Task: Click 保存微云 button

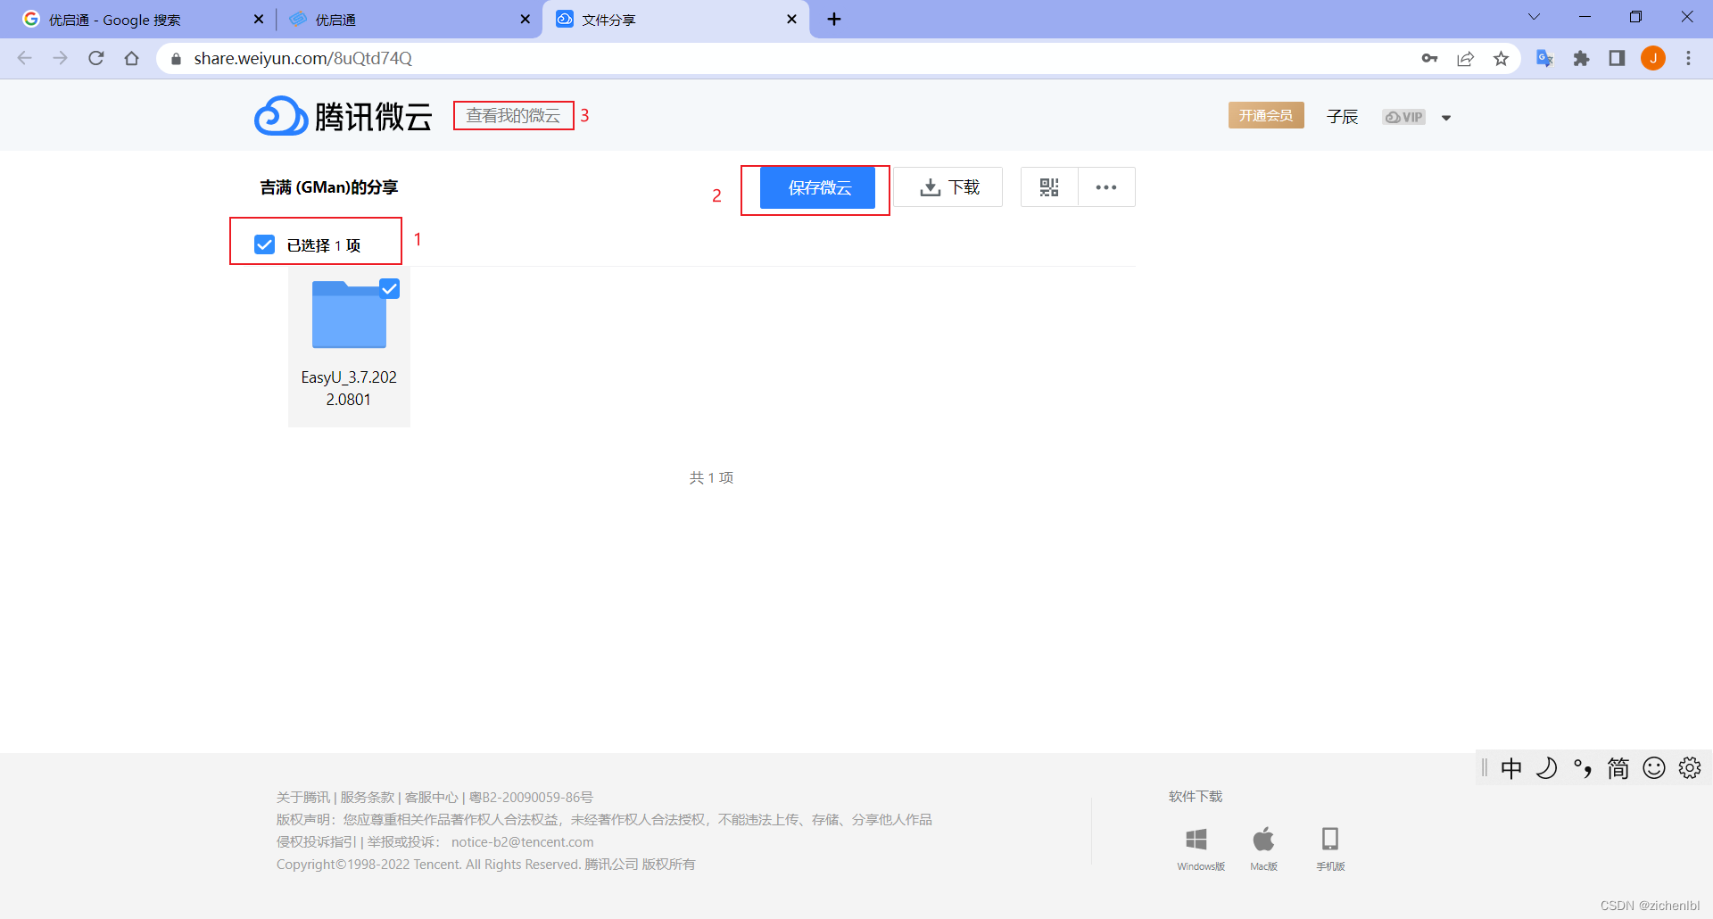Action: point(817,187)
